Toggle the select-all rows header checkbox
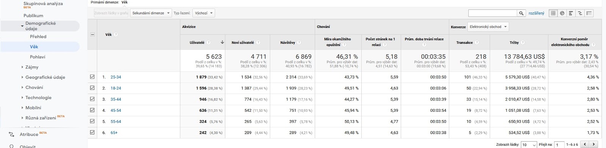606x148 pixels. [92, 34]
